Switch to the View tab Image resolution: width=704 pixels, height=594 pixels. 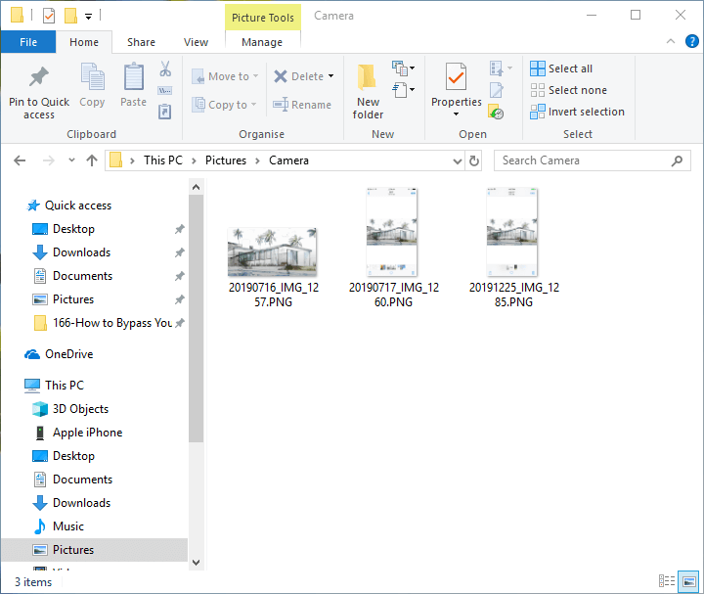196,42
